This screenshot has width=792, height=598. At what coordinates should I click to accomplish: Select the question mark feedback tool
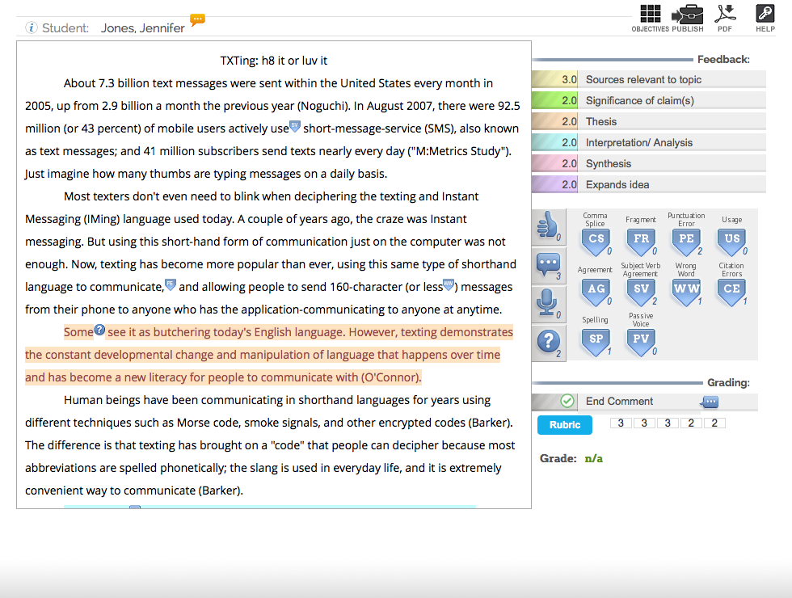[549, 341]
